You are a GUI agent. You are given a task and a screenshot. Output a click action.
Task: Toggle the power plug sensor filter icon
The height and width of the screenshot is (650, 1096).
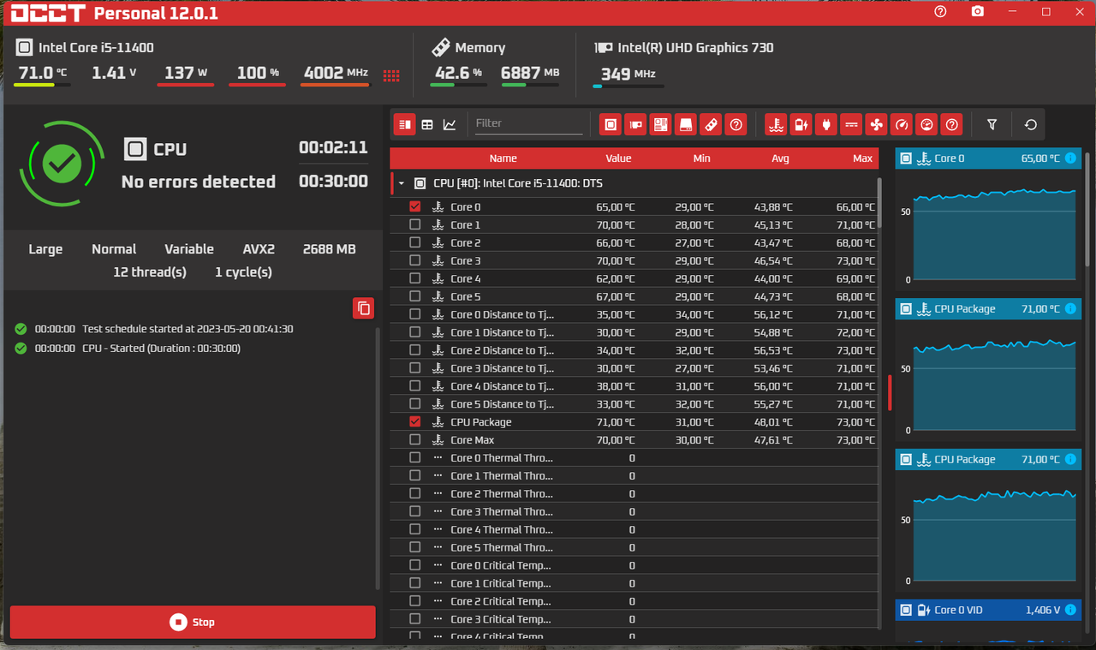click(x=825, y=124)
